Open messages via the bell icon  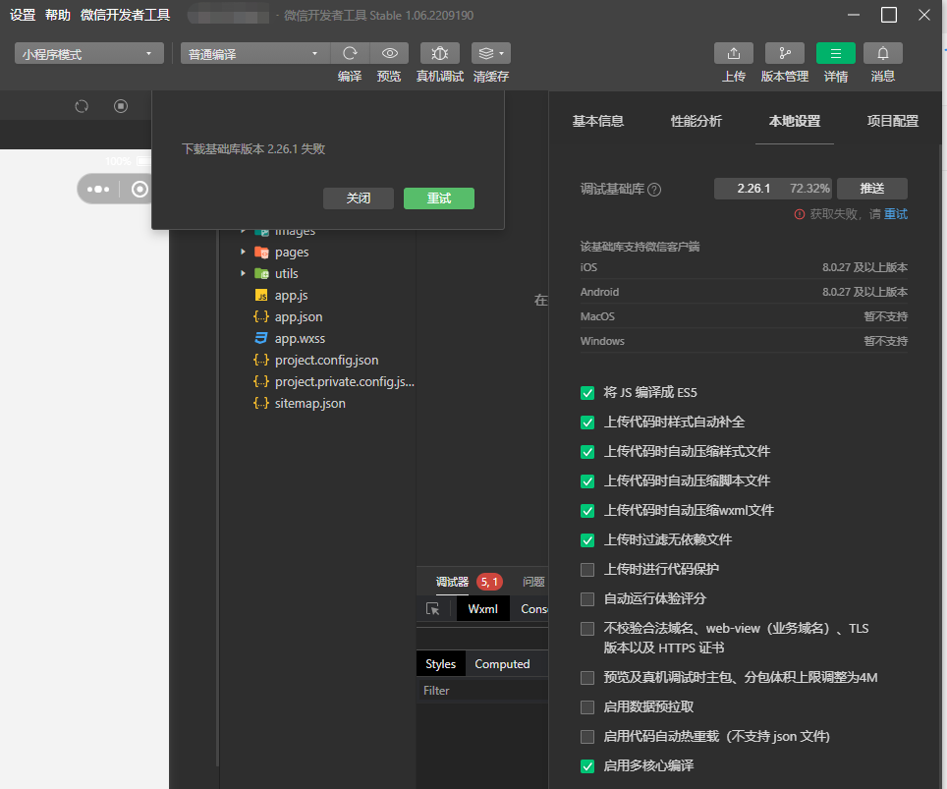pos(883,53)
